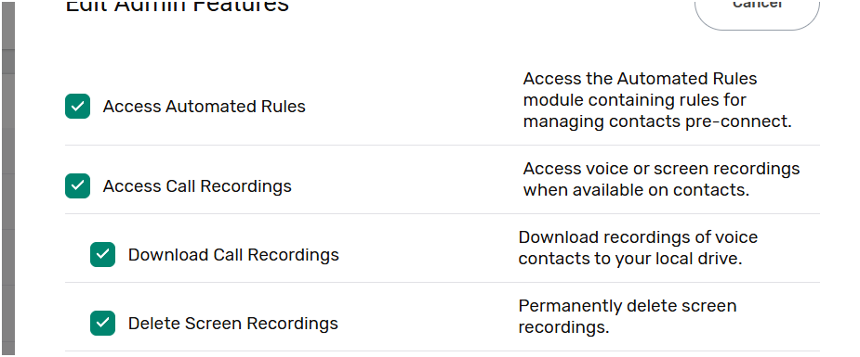
Task: Click indent space left of Download Call Recordings checkbox
Action: point(77,255)
